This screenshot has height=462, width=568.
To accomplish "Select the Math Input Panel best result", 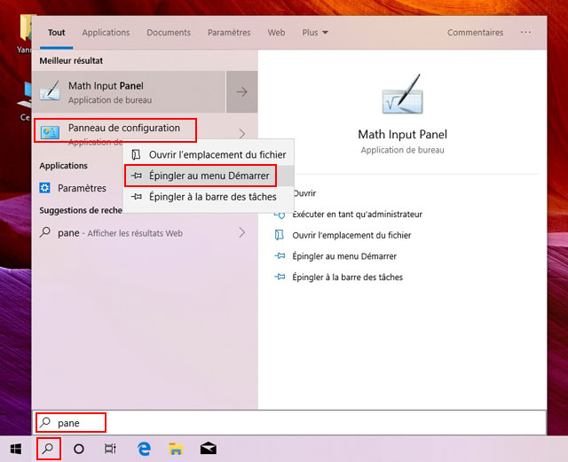I will click(129, 91).
